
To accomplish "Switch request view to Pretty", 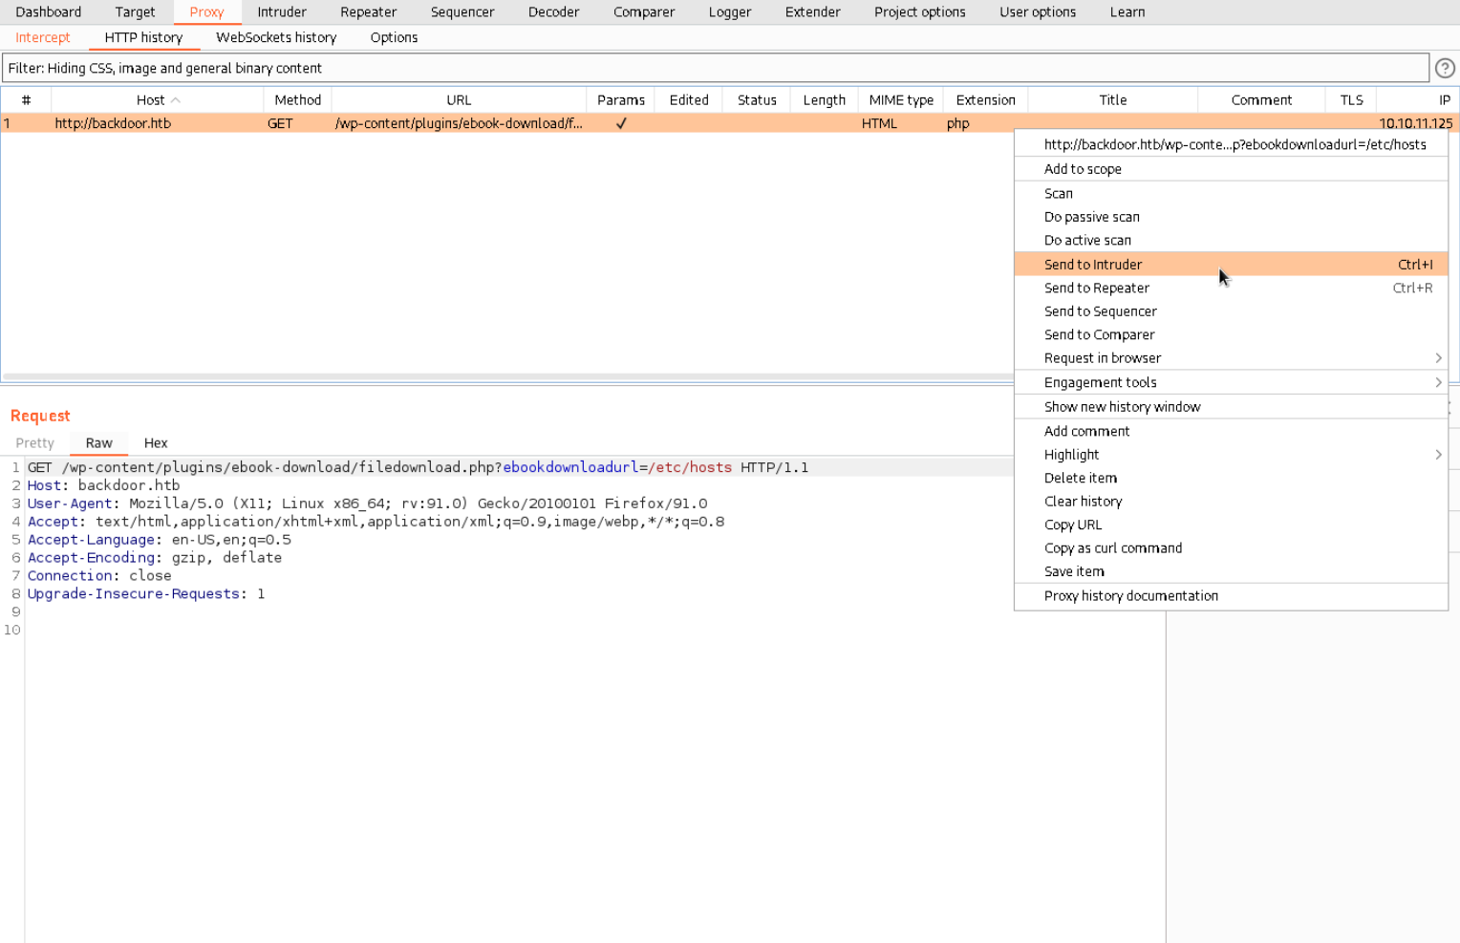I will point(35,443).
